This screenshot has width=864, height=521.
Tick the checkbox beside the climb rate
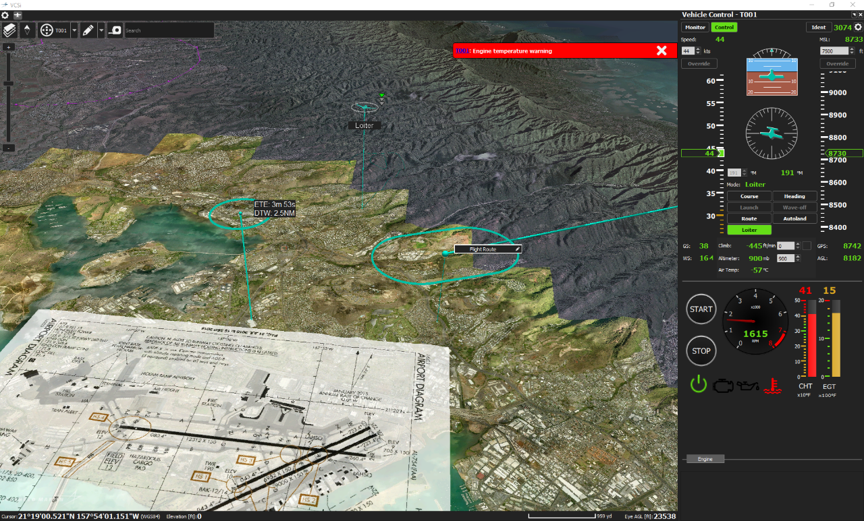pos(807,246)
